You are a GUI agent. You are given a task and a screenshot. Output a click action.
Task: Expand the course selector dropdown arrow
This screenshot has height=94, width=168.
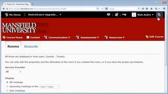pos(60,15)
